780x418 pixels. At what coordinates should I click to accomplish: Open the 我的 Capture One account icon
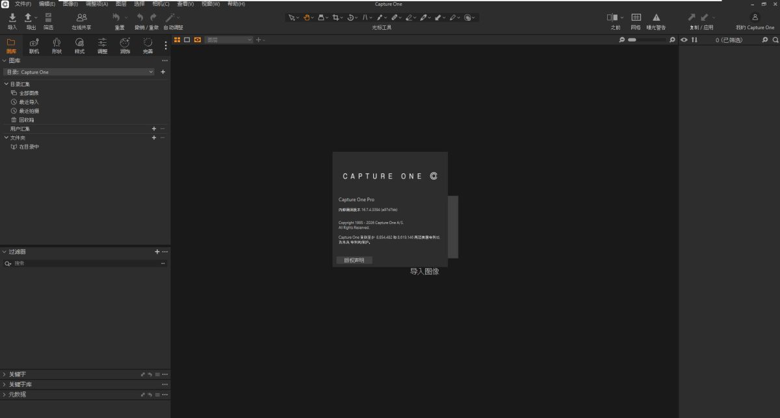pos(755,18)
